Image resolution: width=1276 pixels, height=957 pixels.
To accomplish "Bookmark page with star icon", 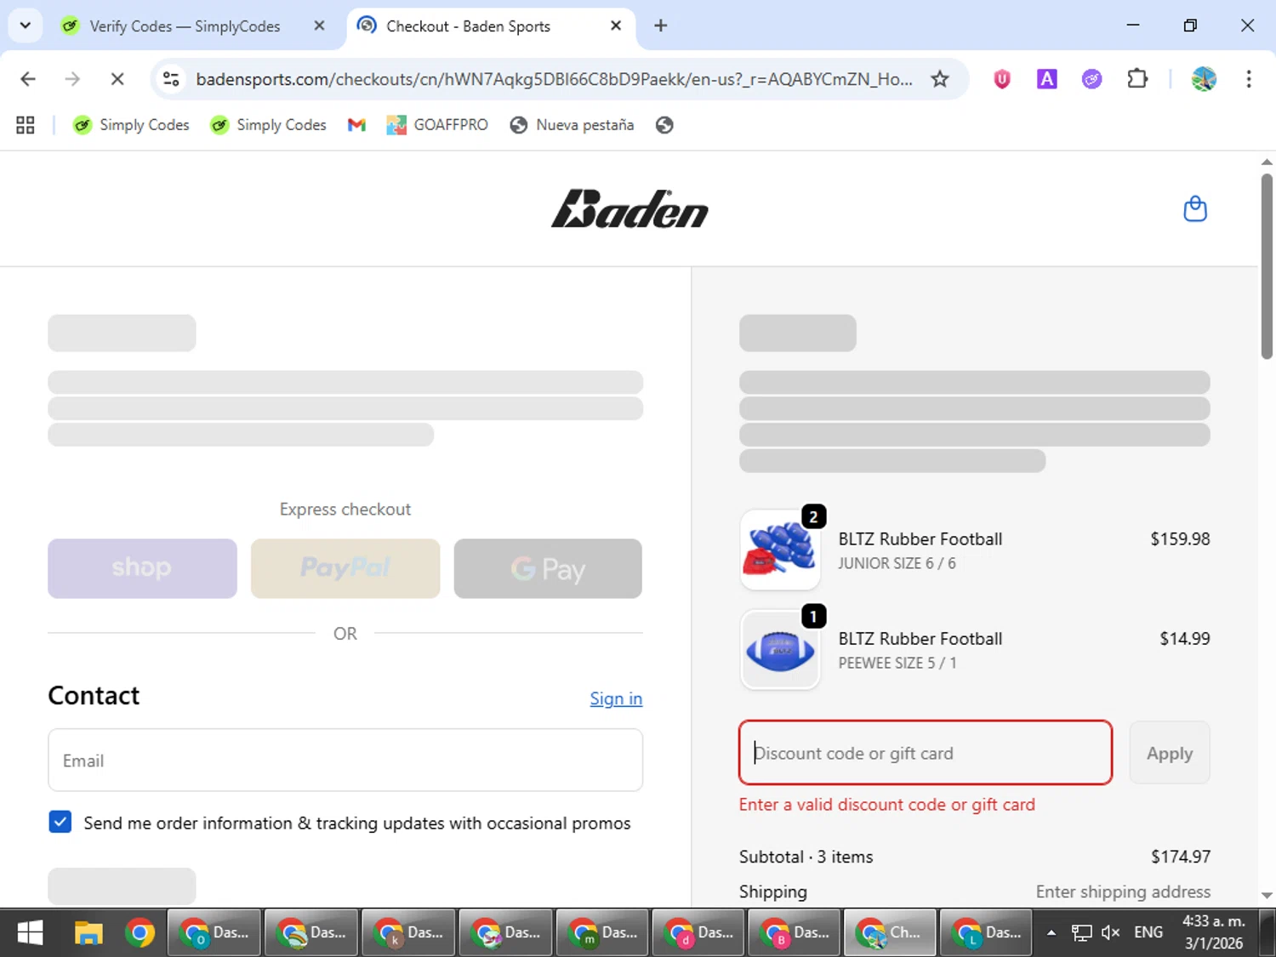I will tap(940, 79).
